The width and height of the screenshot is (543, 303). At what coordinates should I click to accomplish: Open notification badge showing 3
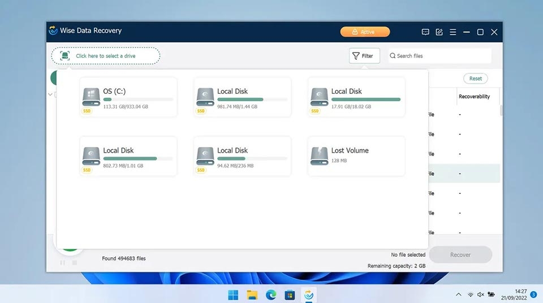(533, 295)
